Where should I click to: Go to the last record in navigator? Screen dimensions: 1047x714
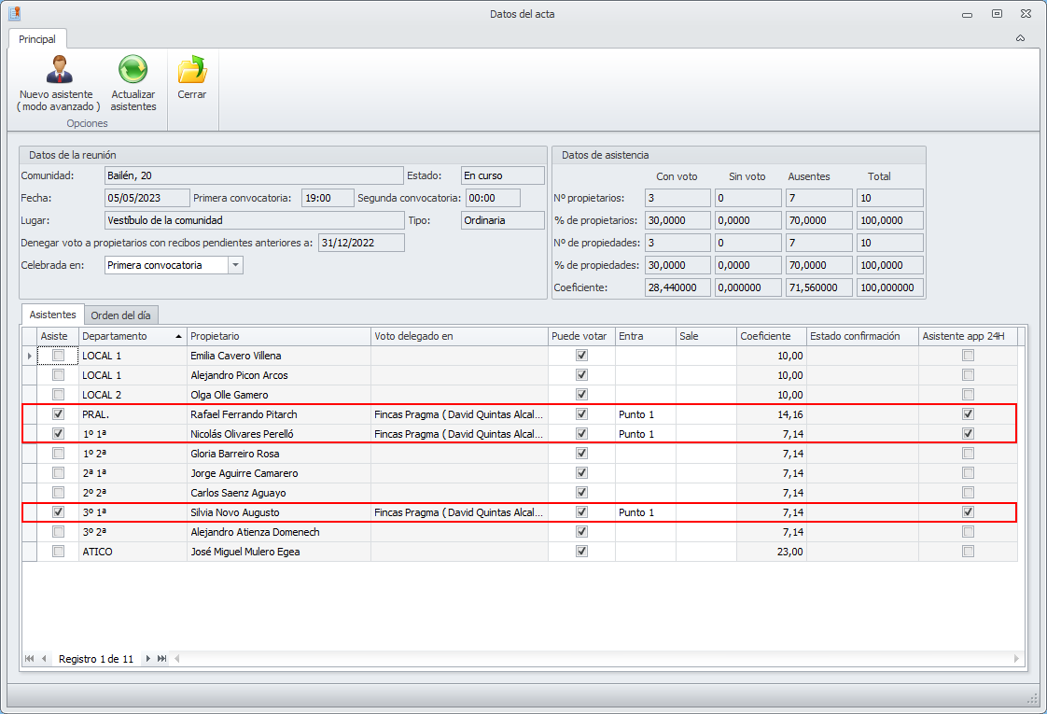tap(161, 659)
